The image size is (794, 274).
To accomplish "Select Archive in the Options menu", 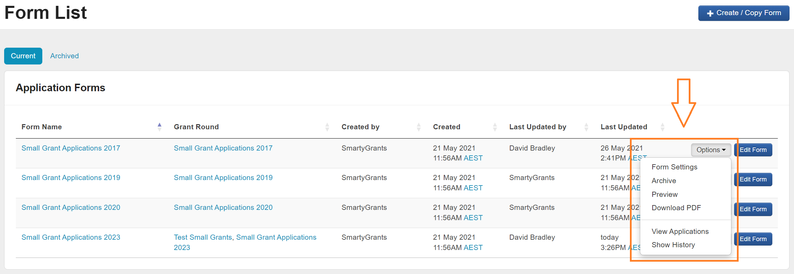I will point(664,181).
